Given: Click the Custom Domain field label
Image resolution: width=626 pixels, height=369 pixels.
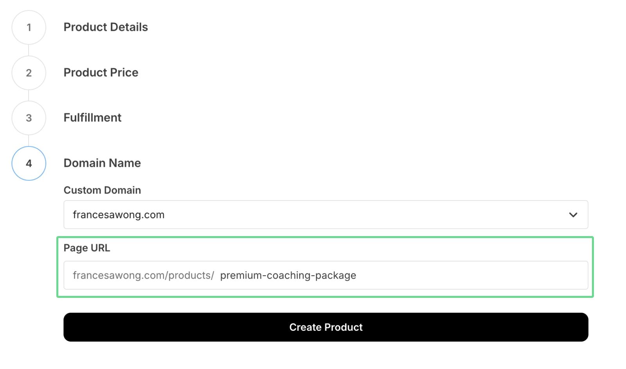Looking at the screenshot, I should click(x=102, y=190).
